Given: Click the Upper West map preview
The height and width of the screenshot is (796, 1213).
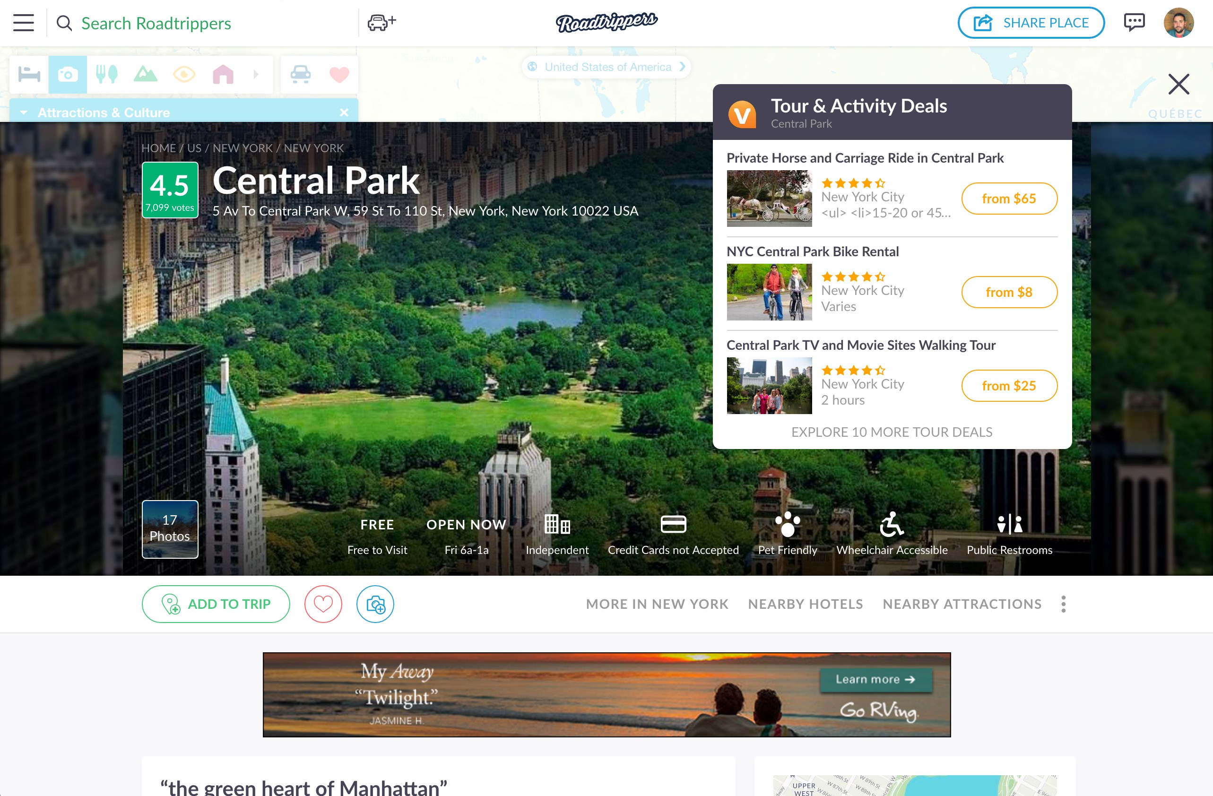Looking at the screenshot, I should coord(914,785).
